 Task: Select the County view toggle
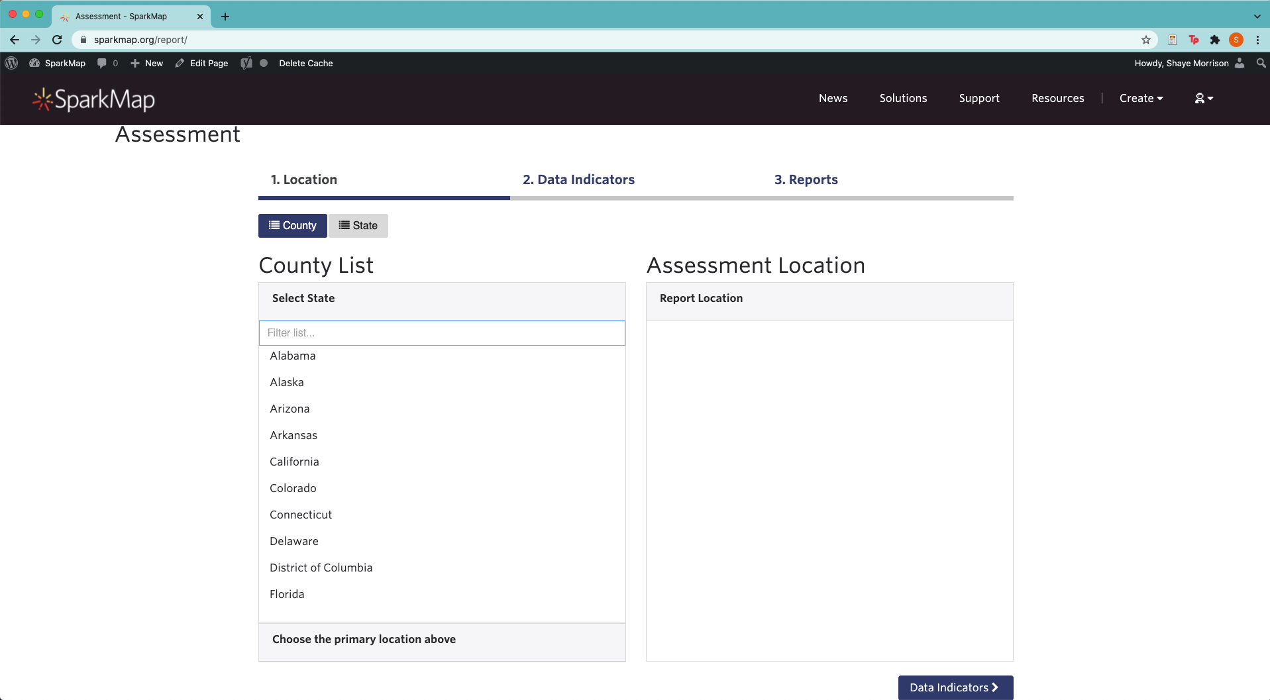click(x=292, y=225)
